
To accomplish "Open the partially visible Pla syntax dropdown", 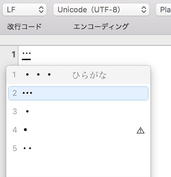I will [x=163, y=10].
